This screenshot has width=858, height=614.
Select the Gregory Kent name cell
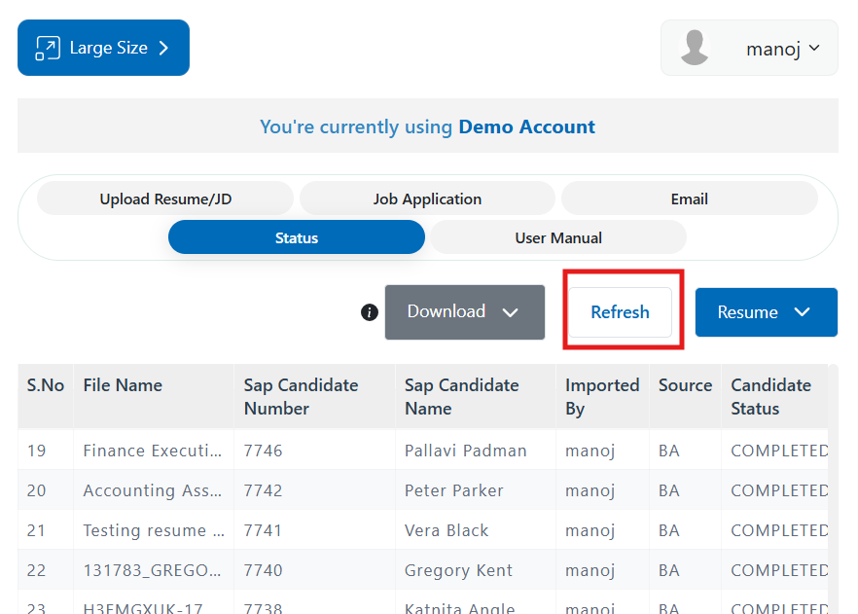coord(457,570)
